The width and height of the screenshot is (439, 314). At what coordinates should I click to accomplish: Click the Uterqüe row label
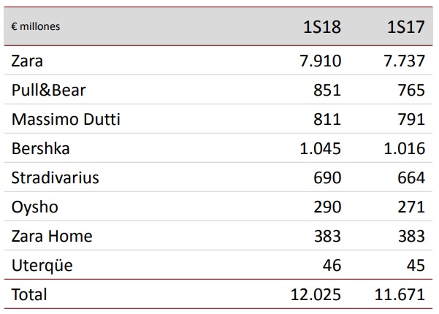pyautogui.click(x=42, y=266)
